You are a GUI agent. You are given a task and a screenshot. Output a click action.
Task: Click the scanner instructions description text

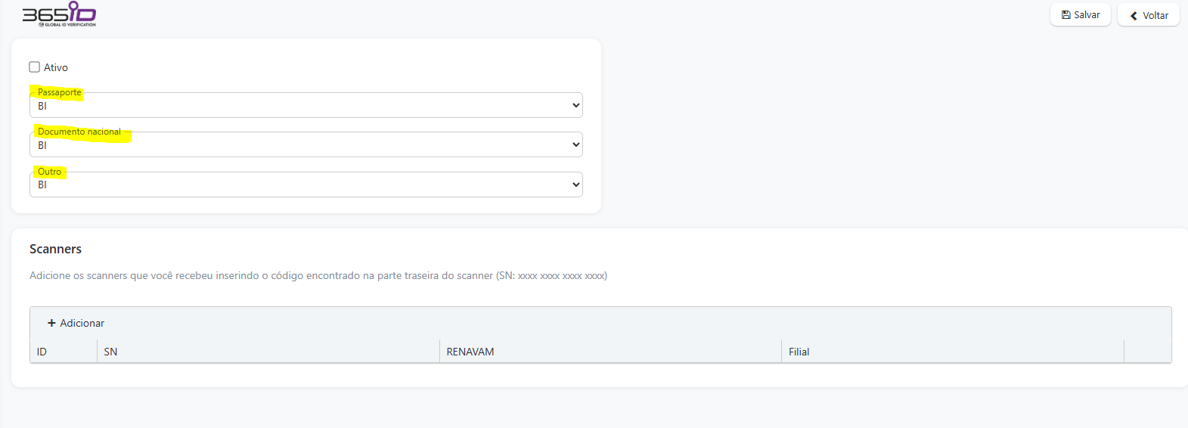318,276
